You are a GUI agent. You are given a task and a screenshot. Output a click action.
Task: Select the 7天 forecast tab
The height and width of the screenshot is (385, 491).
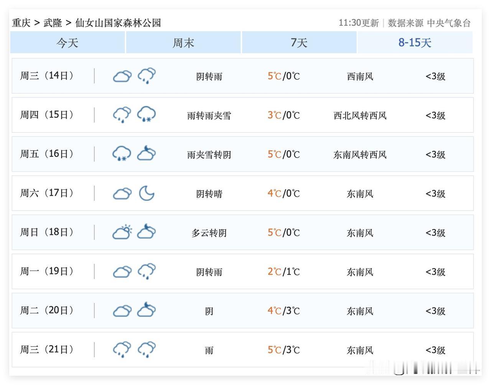299,43
